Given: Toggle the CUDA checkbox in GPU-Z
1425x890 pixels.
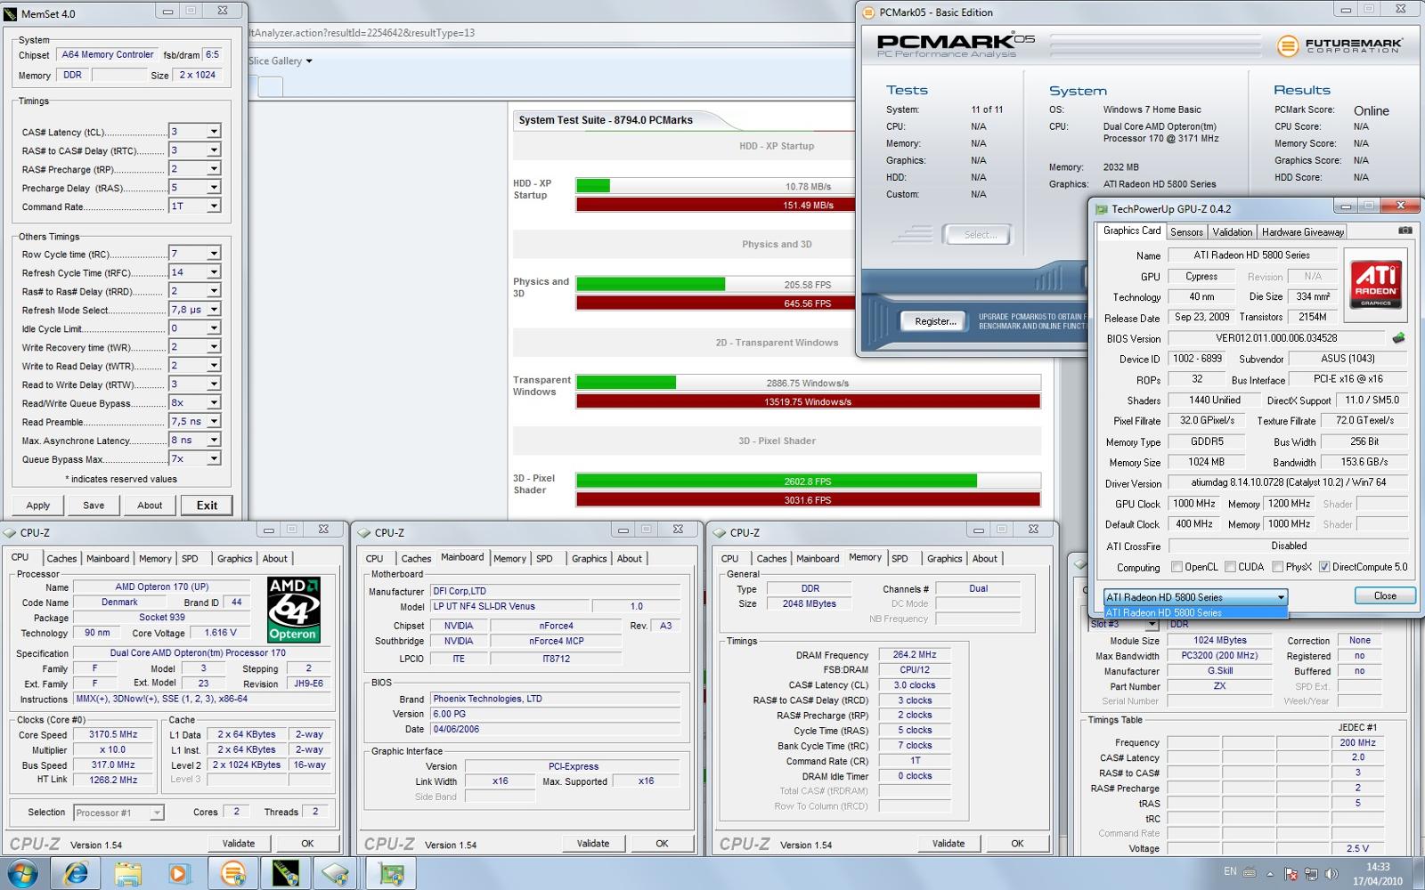Looking at the screenshot, I should (1230, 567).
